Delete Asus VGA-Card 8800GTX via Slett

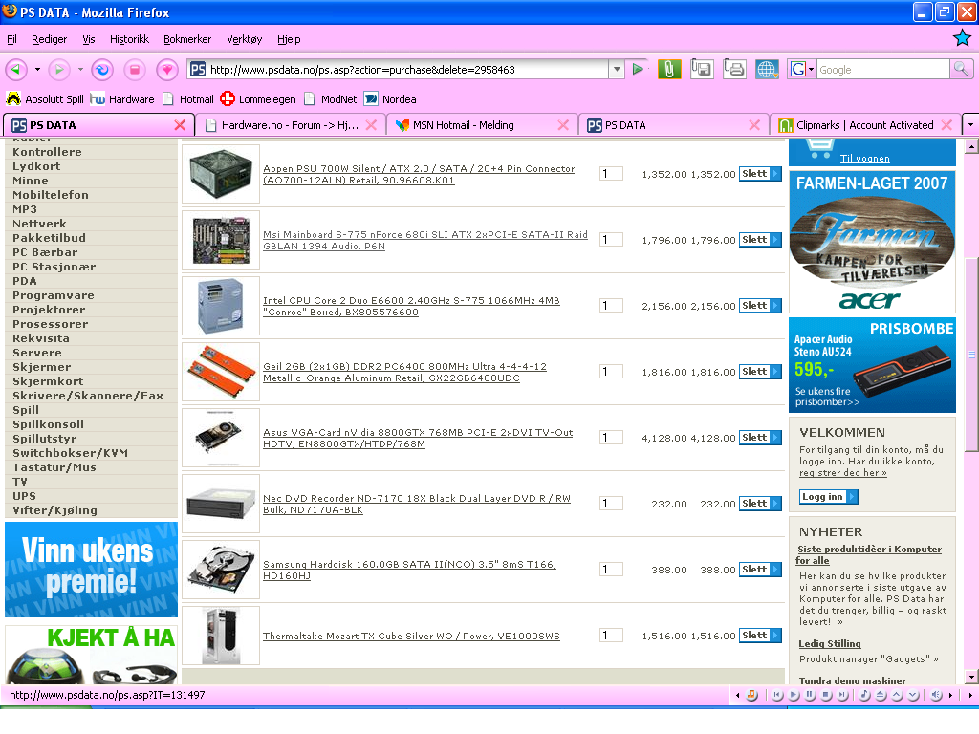(x=760, y=438)
